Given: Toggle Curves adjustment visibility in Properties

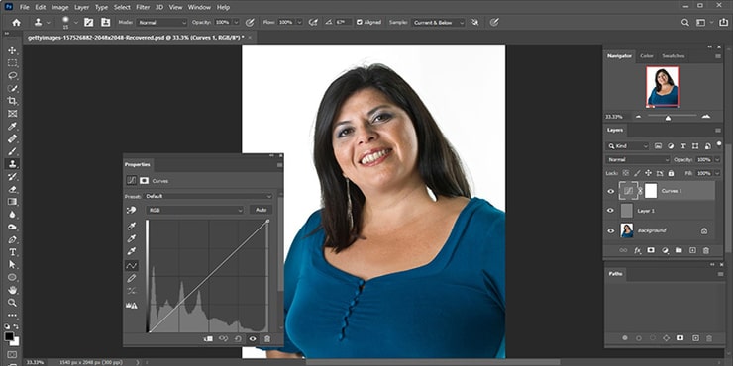Looking at the screenshot, I should point(253,339).
